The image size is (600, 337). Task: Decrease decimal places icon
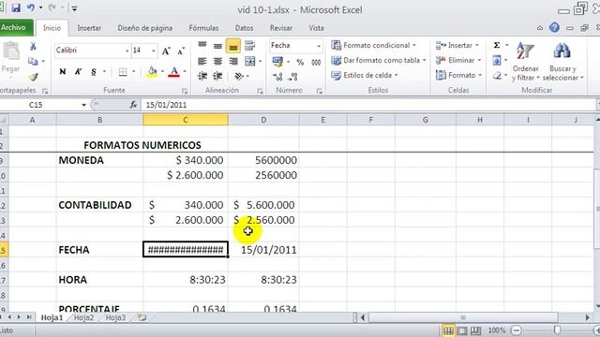(293, 77)
